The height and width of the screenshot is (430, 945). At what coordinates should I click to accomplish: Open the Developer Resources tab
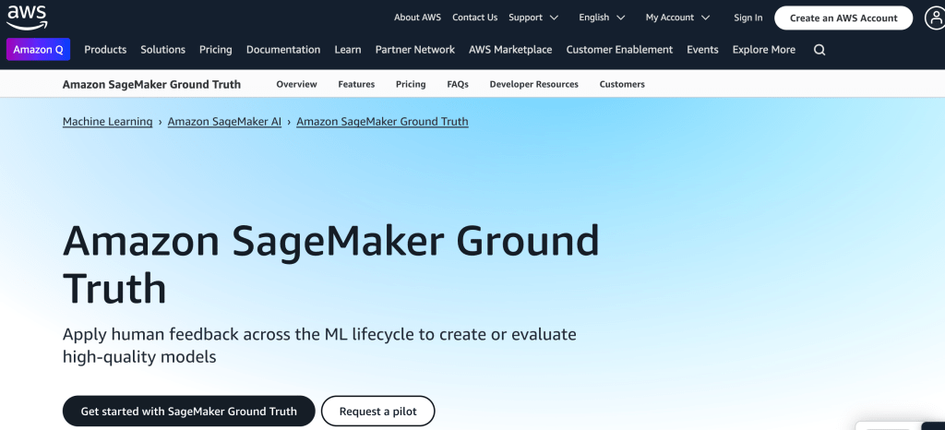(533, 84)
